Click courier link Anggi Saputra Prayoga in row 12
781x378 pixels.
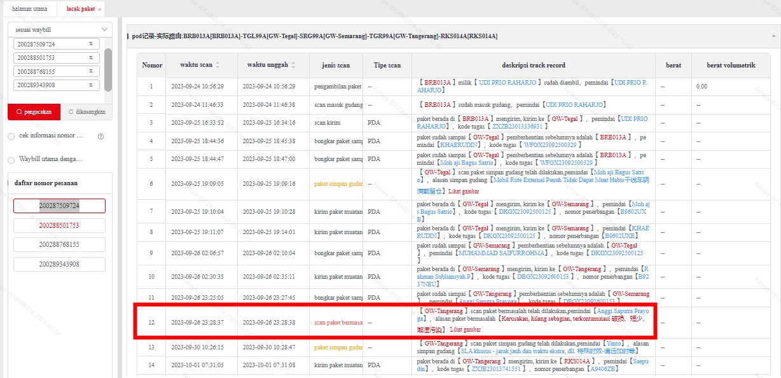pyautogui.click(x=533, y=314)
